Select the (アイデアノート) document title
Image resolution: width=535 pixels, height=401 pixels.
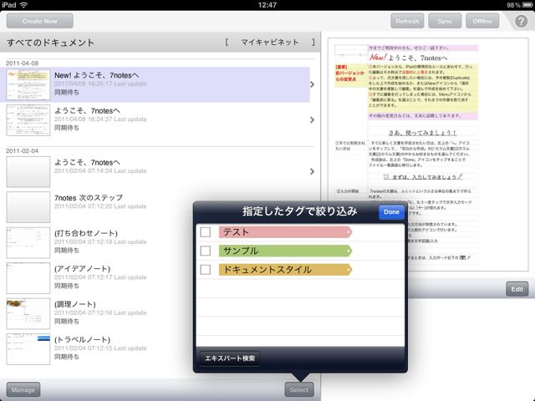pyautogui.click(x=82, y=269)
